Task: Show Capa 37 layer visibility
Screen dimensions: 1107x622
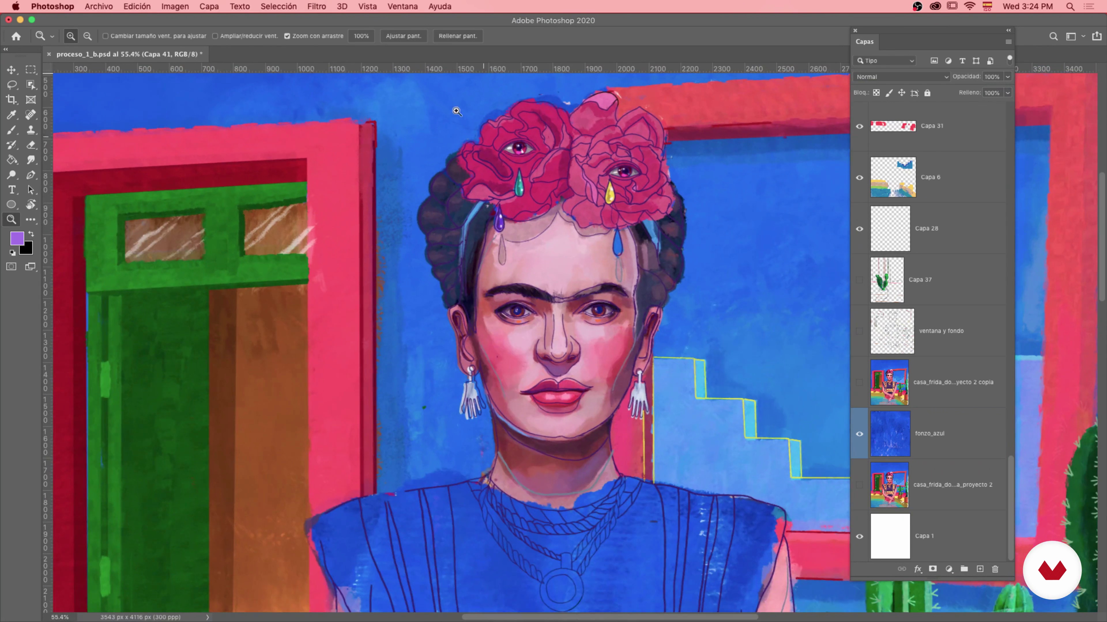Action: (x=859, y=280)
